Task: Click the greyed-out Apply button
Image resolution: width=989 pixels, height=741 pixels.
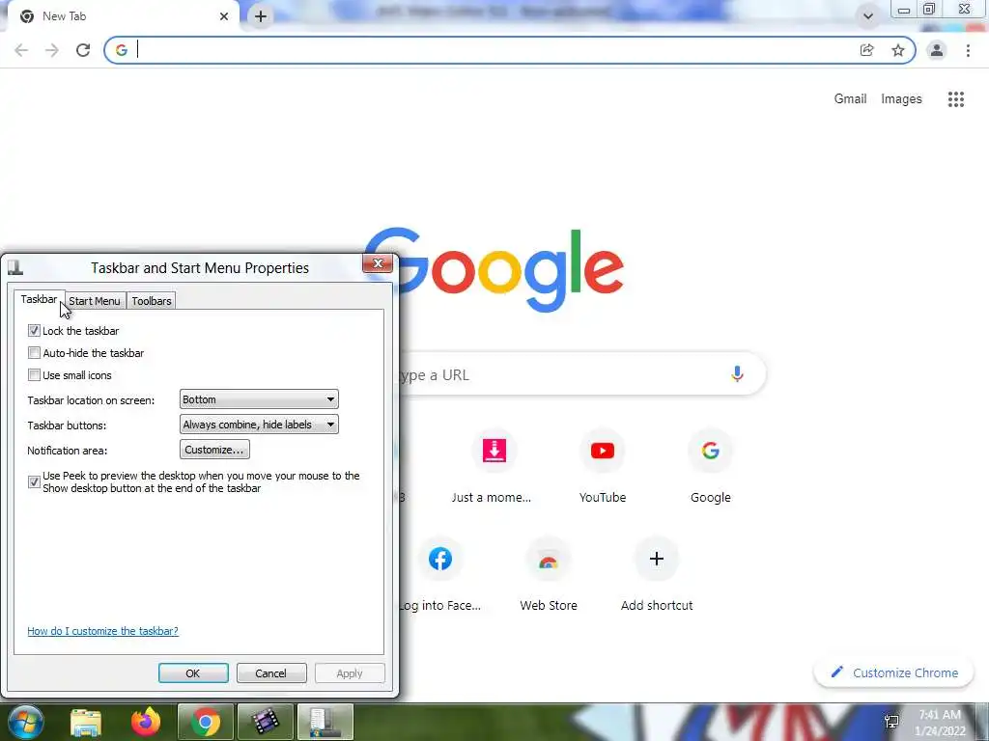Action: pos(350,672)
